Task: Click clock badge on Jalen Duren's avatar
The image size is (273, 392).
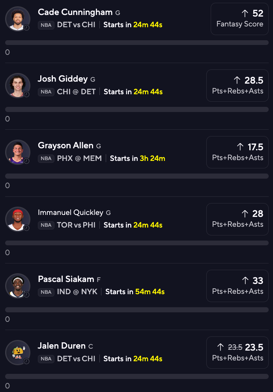Action: point(26,361)
